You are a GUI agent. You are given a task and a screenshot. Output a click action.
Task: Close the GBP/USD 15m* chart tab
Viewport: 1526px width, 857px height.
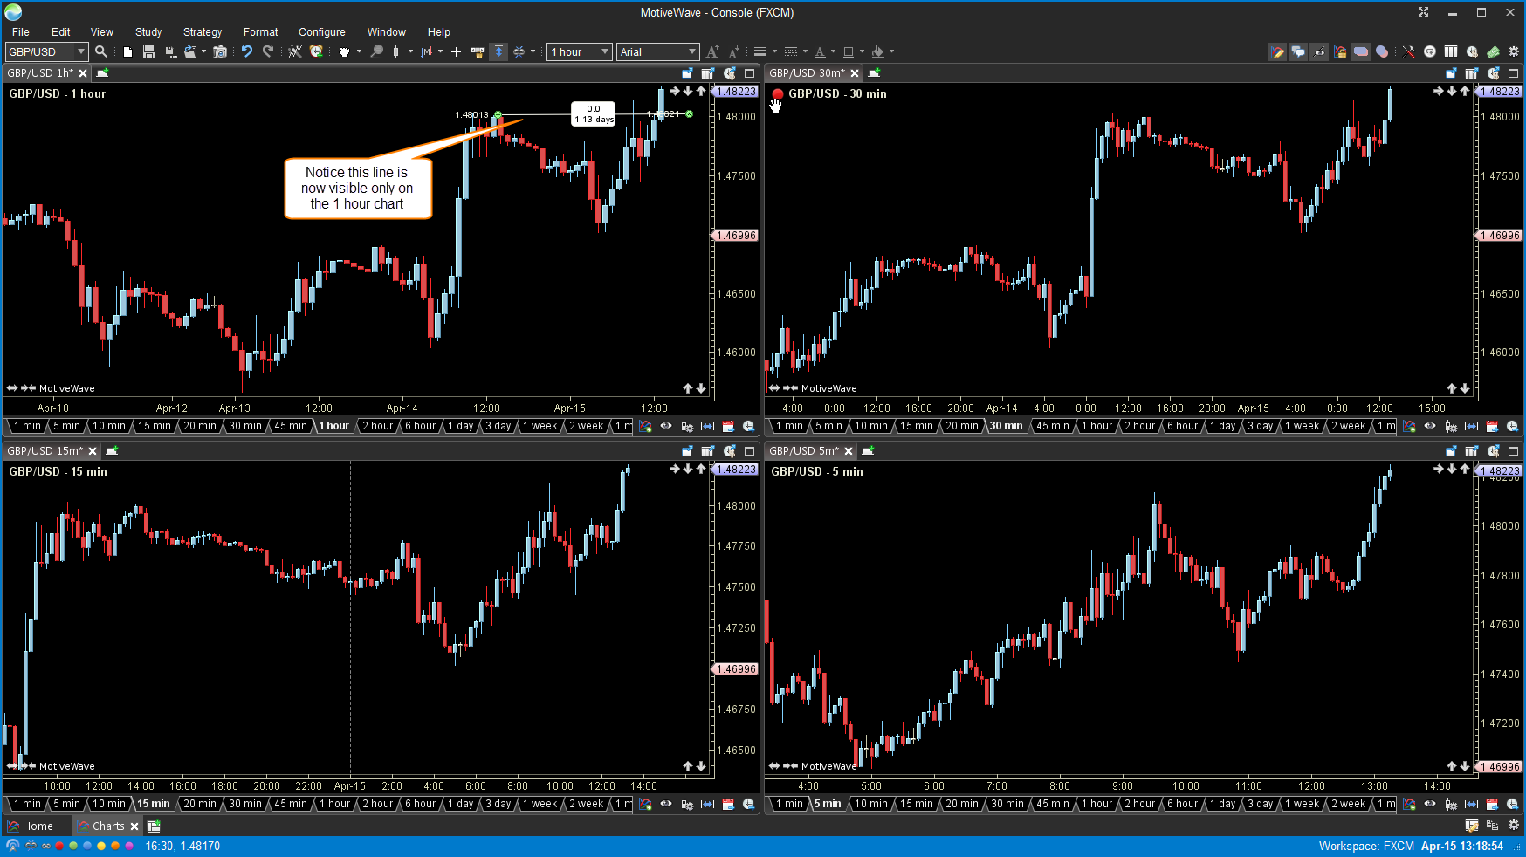(x=93, y=451)
